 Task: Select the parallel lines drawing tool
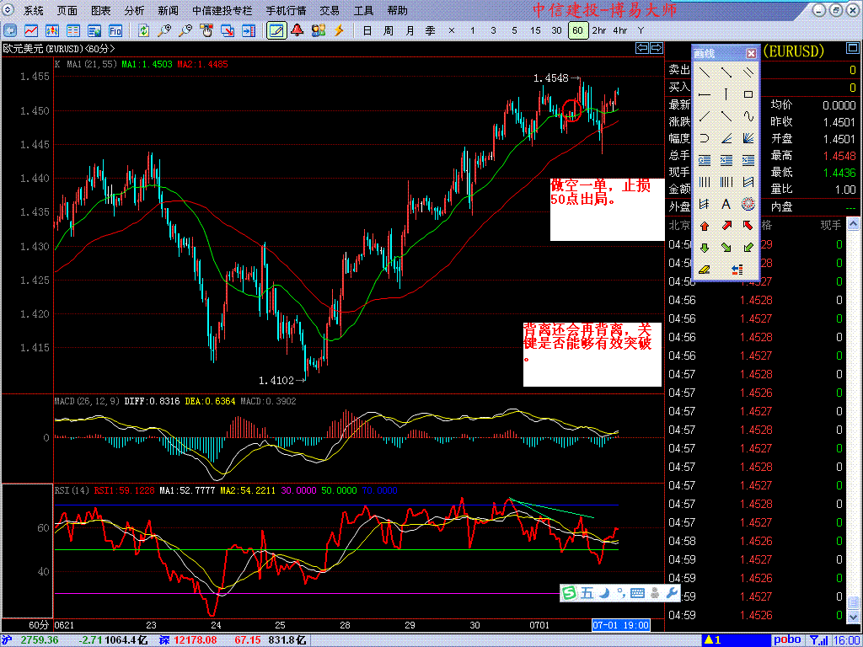point(748,72)
